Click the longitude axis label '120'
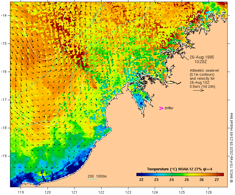This screenshot has width=235, height=195. 48,192
